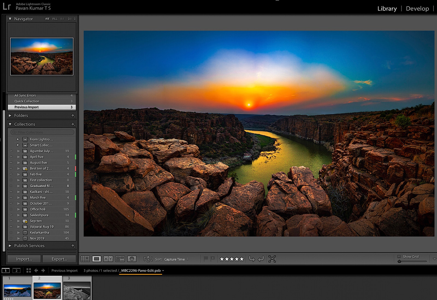Click the Import... button
The height and width of the screenshot is (300, 437).
24,259
